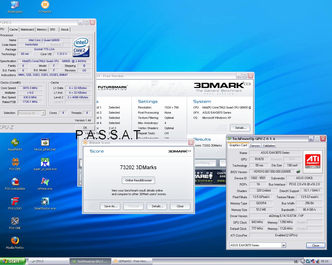Click the Core Speed 3870.3 MHz field
Screen dimensions: 332x265
coord(30,88)
